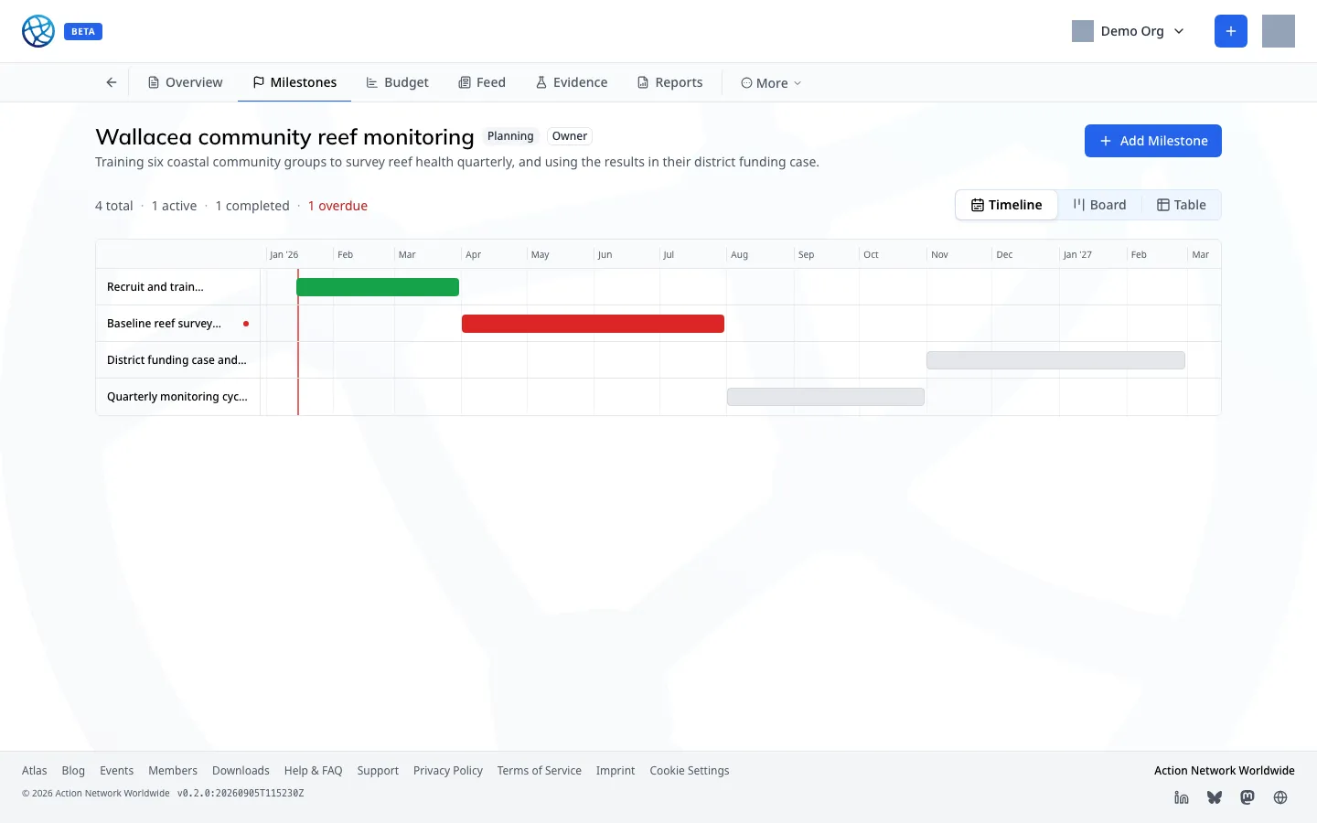Click the Jan '26 month header

(284, 255)
